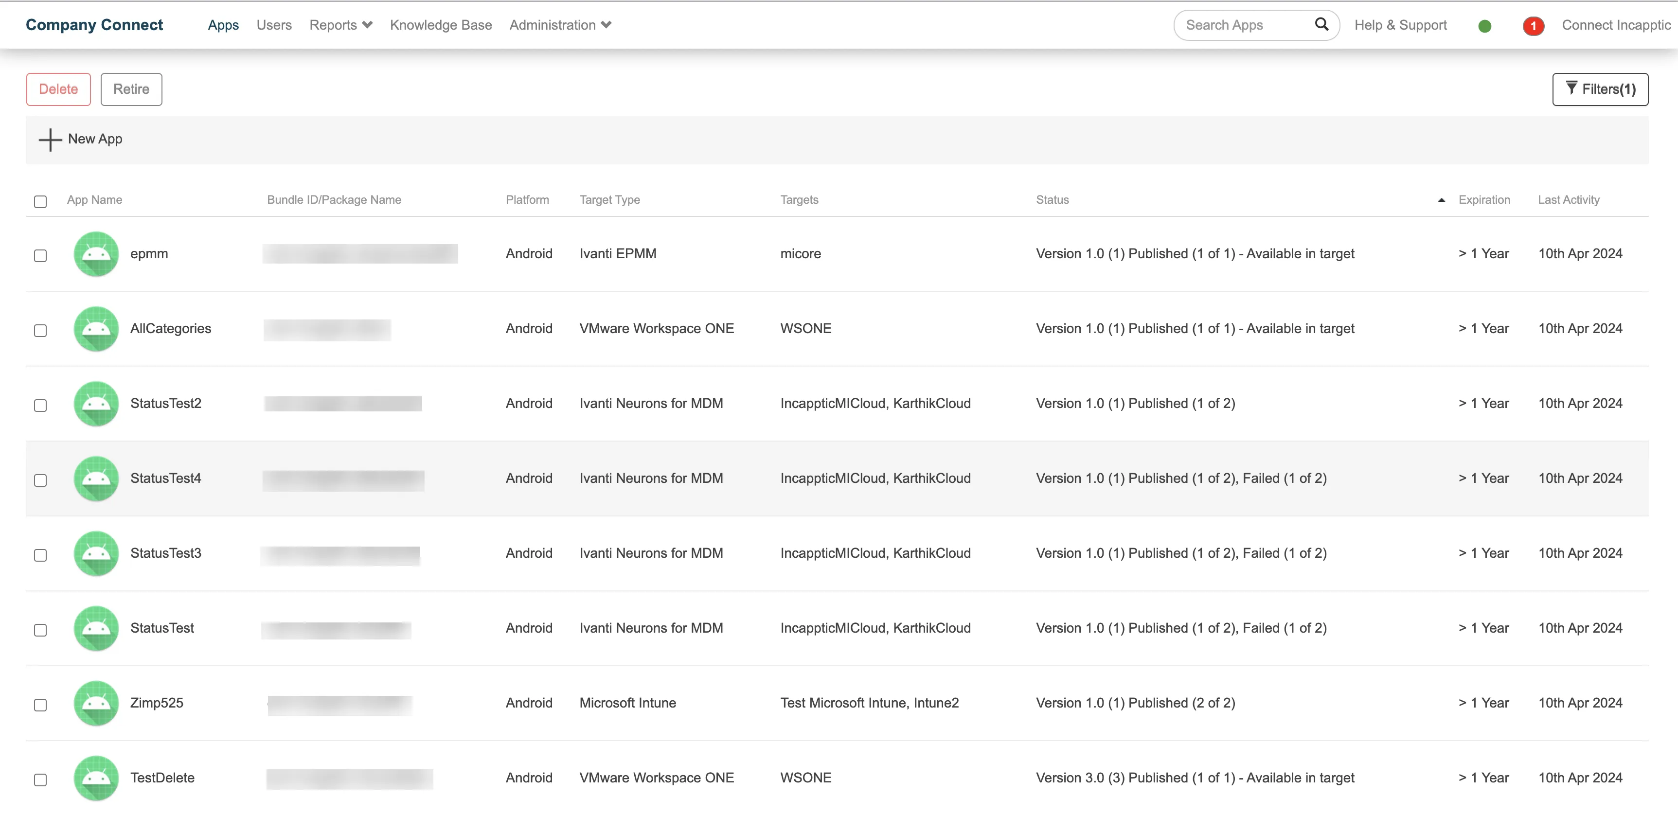
Task: Click the StatusTest2 Android app icon
Action: coord(96,404)
